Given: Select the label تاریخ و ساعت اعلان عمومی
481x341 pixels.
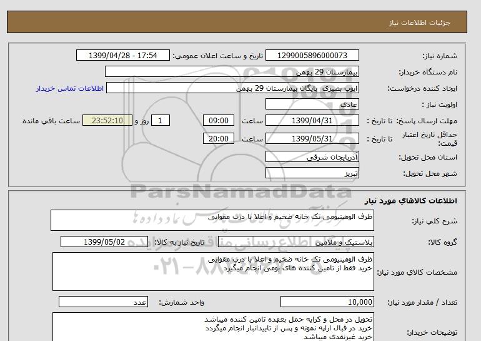Looking at the screenshot, I should pos(218,56).
